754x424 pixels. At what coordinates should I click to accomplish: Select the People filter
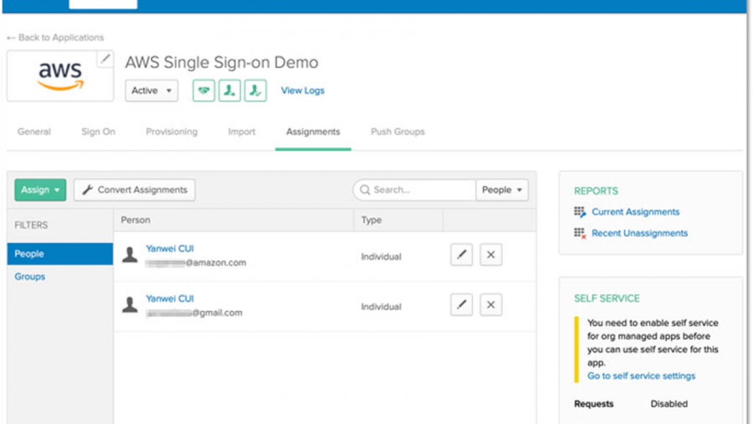pos(60,254)
